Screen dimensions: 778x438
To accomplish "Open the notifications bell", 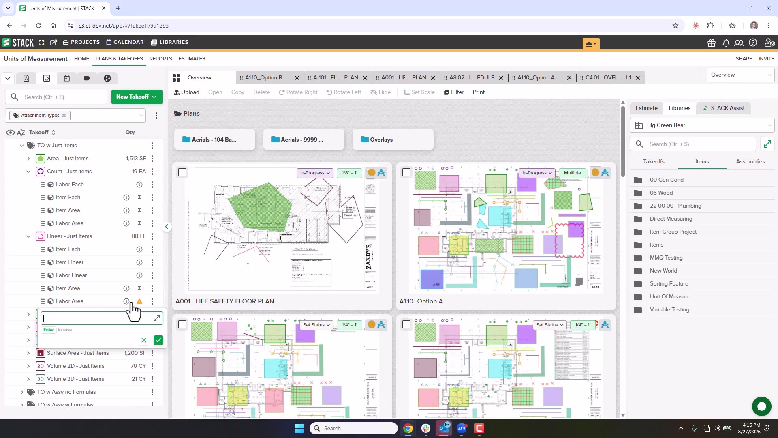I will (x=726, y=43).
